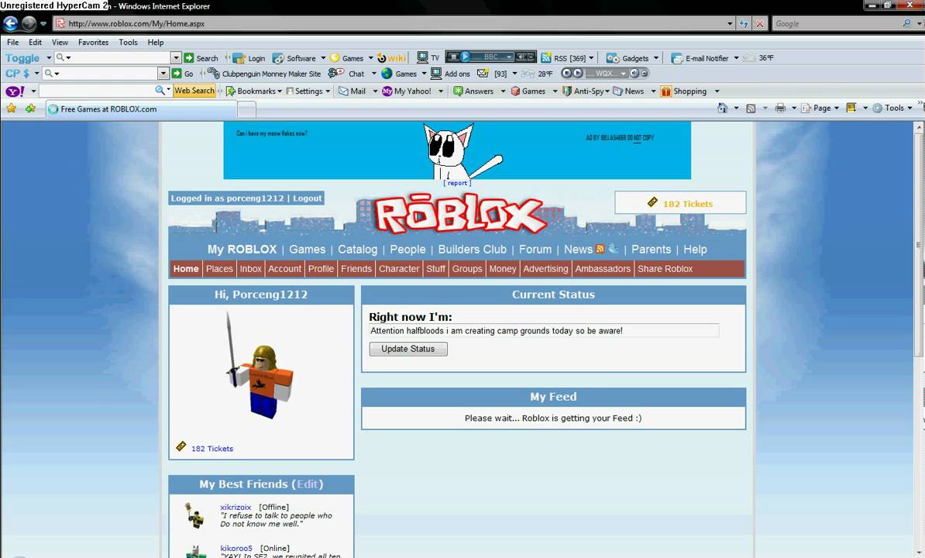This screenshot has height=558, width=925.
Task: Click the Logout link
Action: pyautogui.click(x=308, y=198)
